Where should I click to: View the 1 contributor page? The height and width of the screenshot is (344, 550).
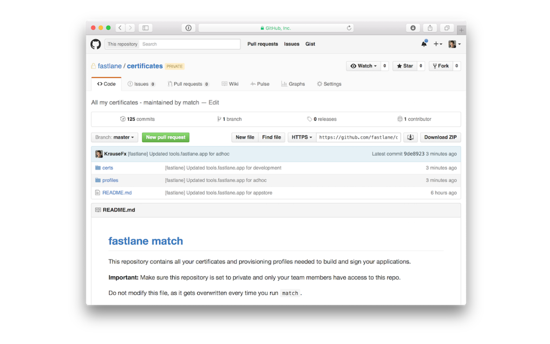(x=414, y=119)
